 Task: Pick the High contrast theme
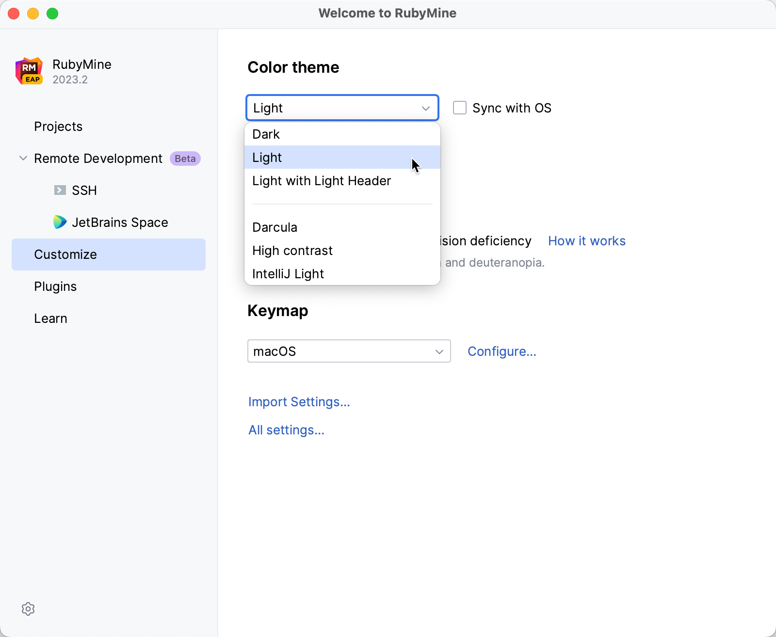pyautogui.click(x=292, y=251)
